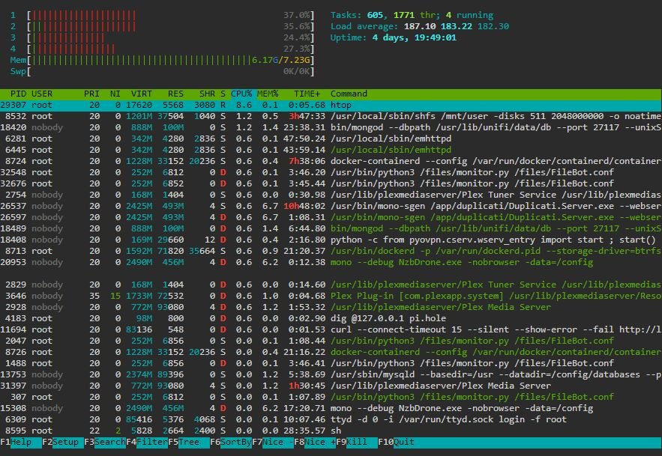Open F2 Setup in bottom bar

(x=63, y=442)
